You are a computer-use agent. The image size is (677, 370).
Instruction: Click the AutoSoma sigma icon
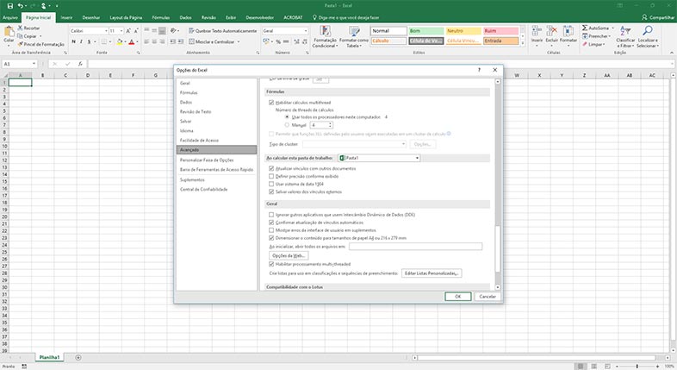(x=585, y=28)
